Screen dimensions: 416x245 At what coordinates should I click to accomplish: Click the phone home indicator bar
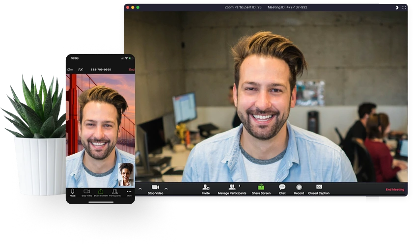click(101, 202)
